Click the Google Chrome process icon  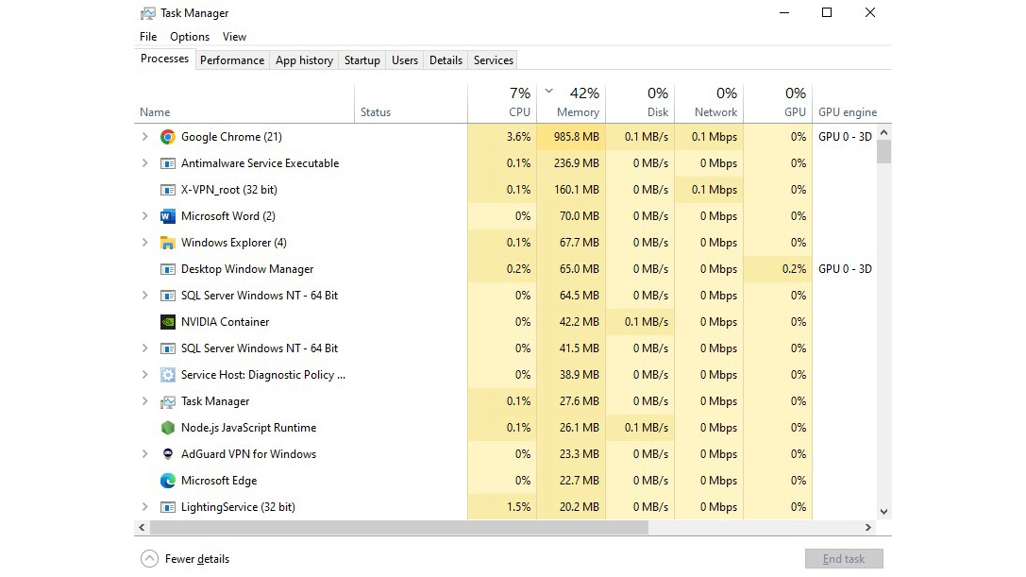click(167, 137)
